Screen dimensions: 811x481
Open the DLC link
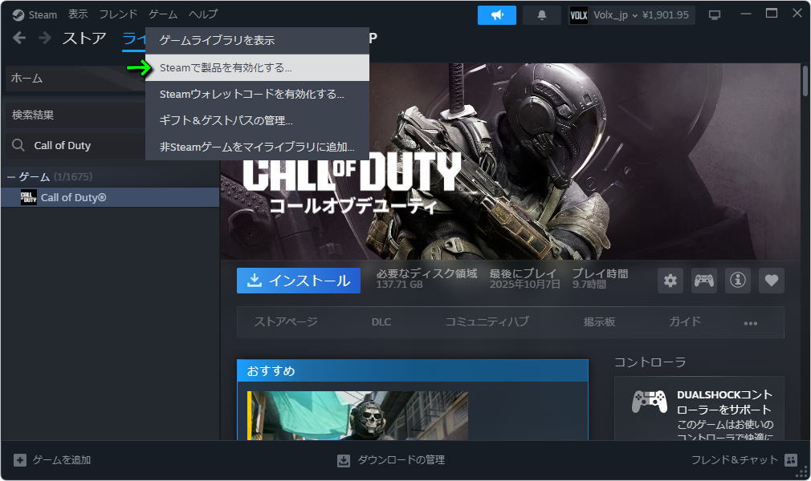(381, 322)
